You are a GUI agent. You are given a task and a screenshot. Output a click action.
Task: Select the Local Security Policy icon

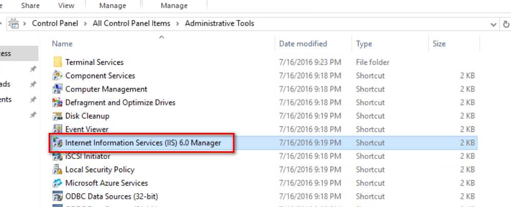(57, 170)
